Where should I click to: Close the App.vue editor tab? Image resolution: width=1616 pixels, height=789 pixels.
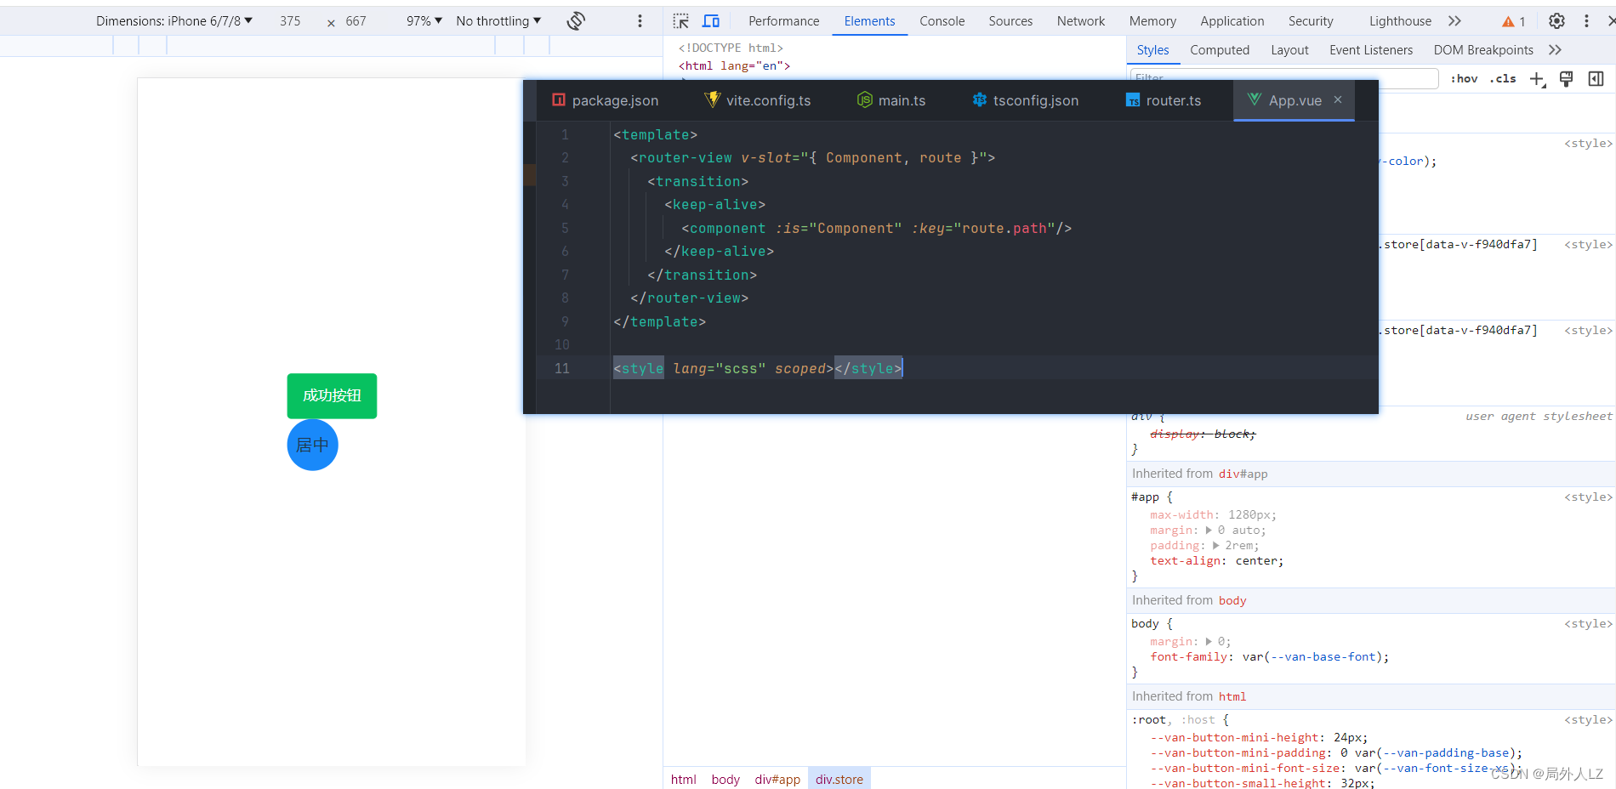tap(1338, 99)
